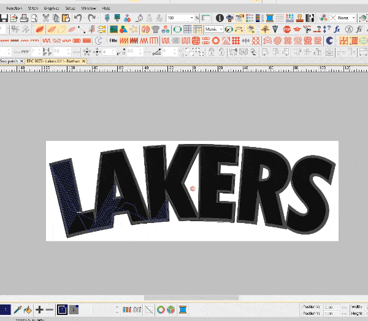Click the rubber stamp icon
The width and height of the screenshot is (368, 321).
300,18
